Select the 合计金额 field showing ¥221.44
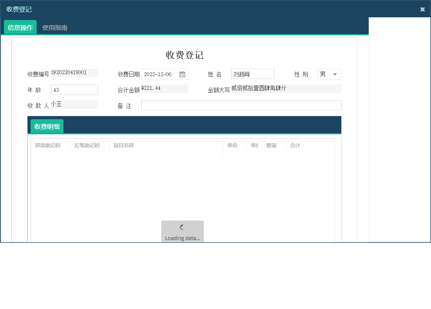This screenshot has width=431, height=309. pos(165,88)
